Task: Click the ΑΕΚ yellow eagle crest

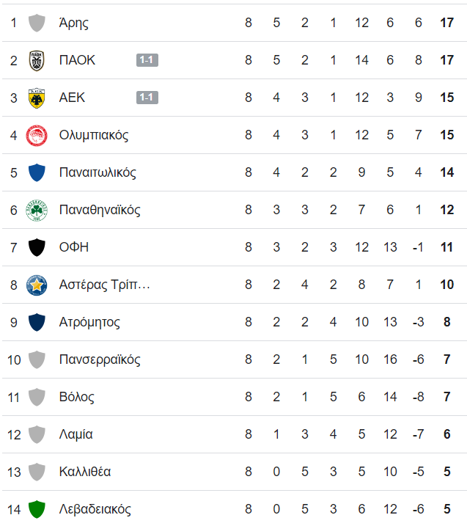Action: click(37, 98)
